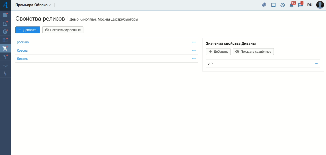326x155 pixels.
Task: Open the three-dot menu for роскино
Action: 194,42
